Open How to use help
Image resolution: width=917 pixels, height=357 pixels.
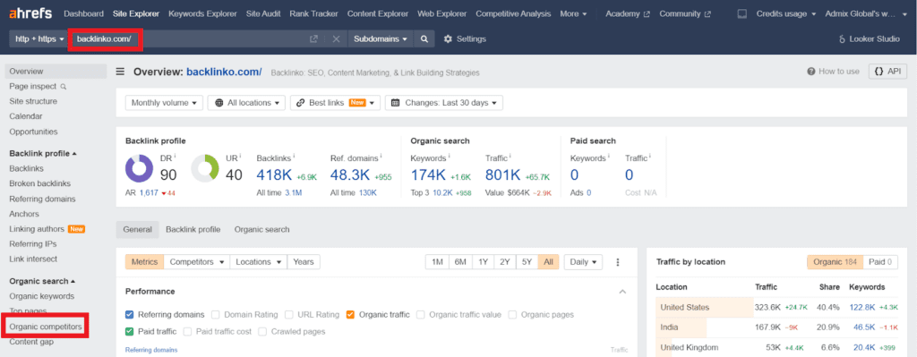point(834,72)
